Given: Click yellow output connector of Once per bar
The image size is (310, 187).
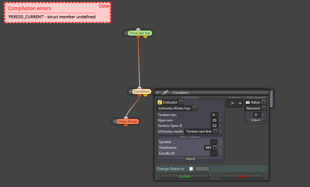Looking at the screenshot, I should pyautogui.click(x=145, y=36).
